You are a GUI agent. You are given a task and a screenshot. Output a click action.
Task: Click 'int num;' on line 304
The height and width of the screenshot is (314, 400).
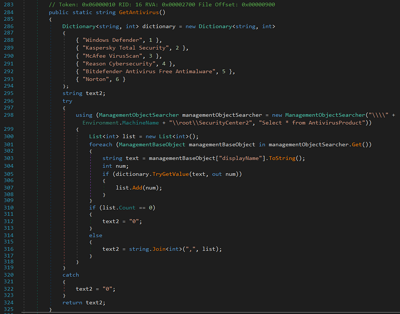[116, 166]
